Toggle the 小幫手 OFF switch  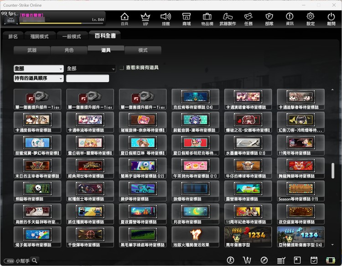9,261
